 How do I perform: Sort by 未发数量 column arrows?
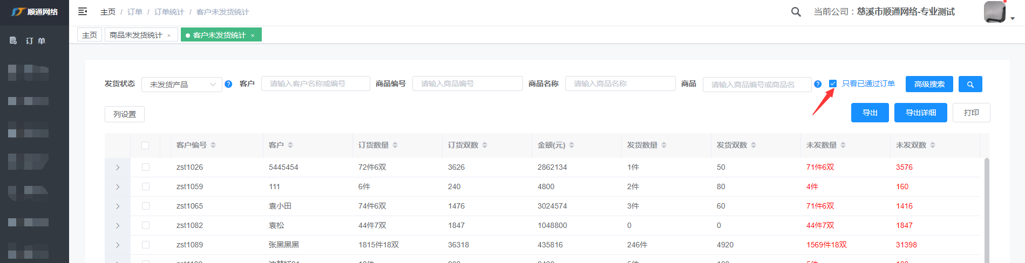843,145
